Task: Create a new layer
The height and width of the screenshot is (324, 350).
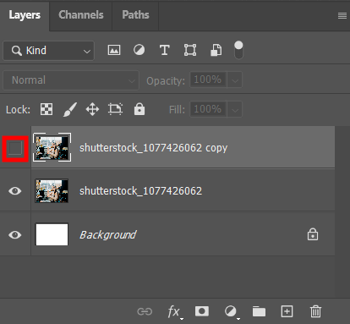Action: coord(287,311)
